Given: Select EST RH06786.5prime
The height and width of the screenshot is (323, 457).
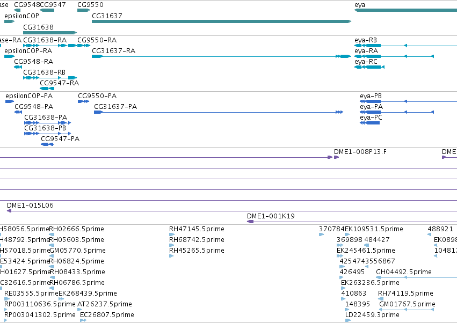Looking at the screenshot, I should coord(52,288).
